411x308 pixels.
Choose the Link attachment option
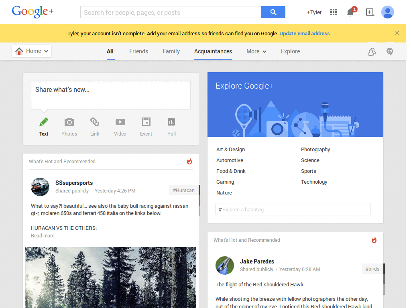[95, 127]
